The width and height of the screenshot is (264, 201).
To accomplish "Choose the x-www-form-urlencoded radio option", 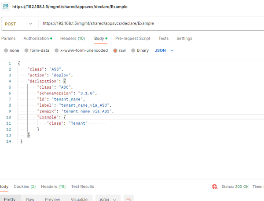I will pyautogui.click(x=57, y=50).
